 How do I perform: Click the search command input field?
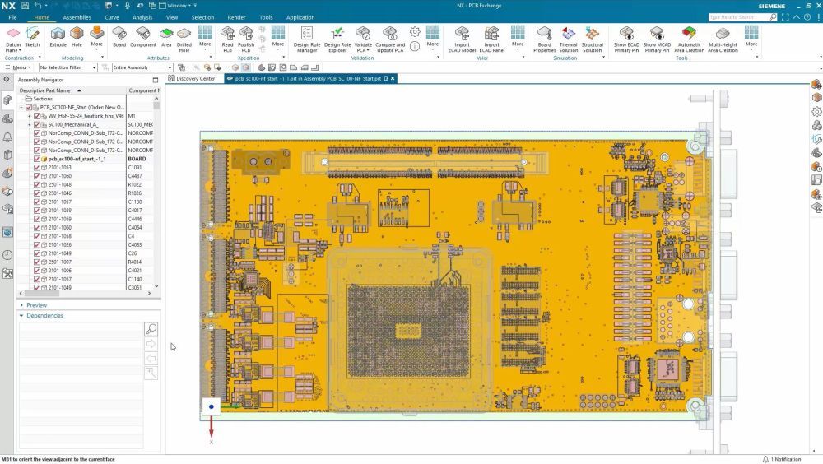pyautogui.click(x=738, y=17)
